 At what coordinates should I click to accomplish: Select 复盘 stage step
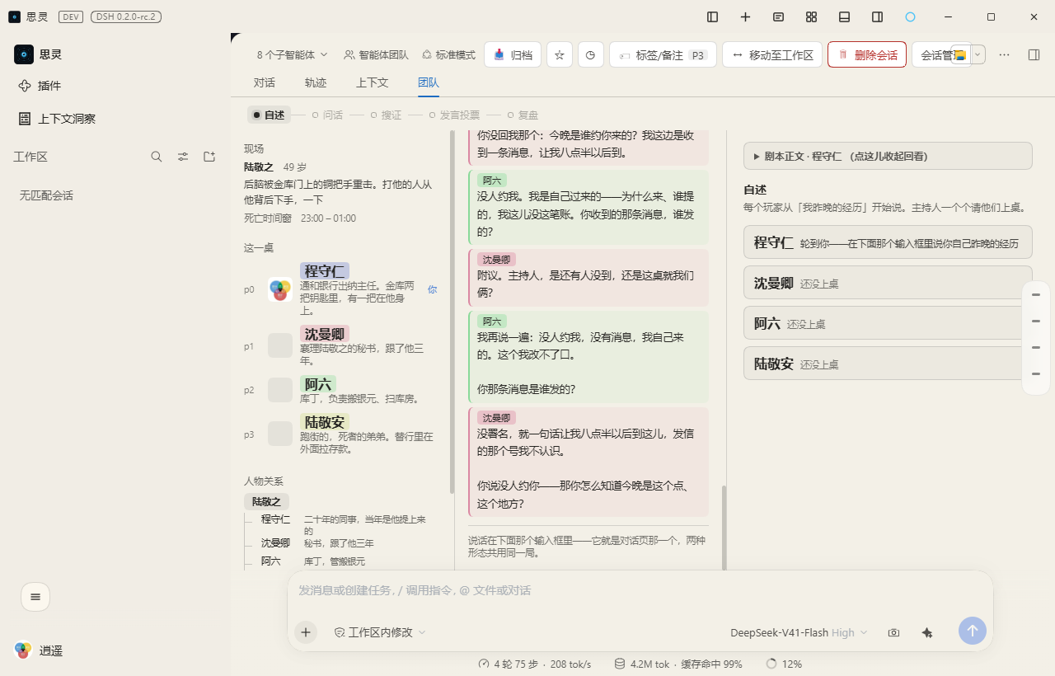[x=523, y=115]
